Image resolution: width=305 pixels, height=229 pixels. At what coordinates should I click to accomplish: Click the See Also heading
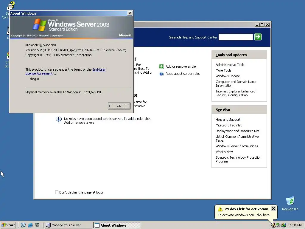[x=223, y=110]
